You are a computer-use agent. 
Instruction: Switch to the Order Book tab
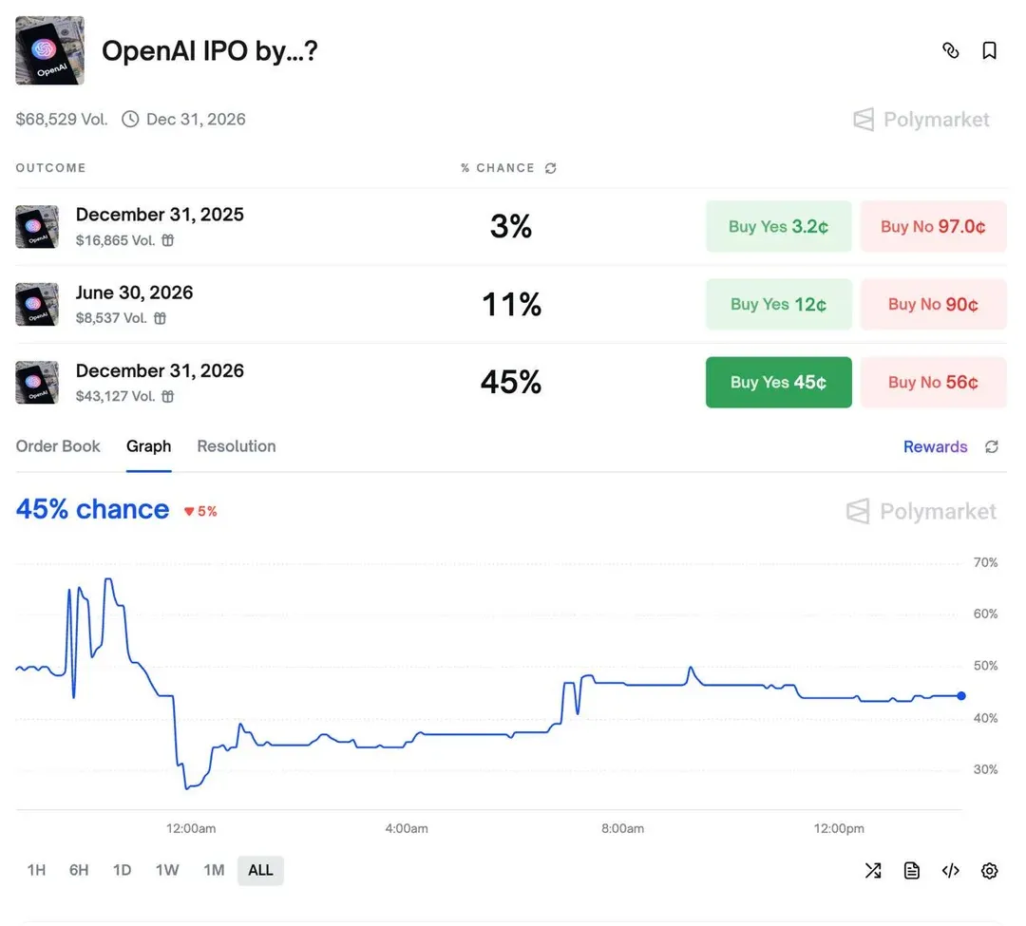(58, 446)
